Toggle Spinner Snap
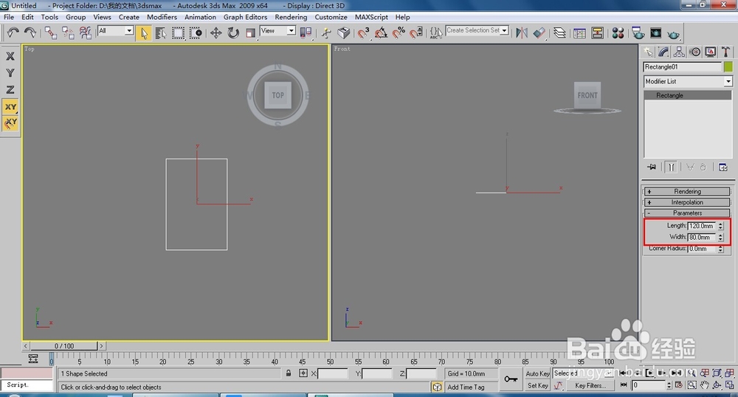Viewport: 738px width, 397px height. click(416, 33)
